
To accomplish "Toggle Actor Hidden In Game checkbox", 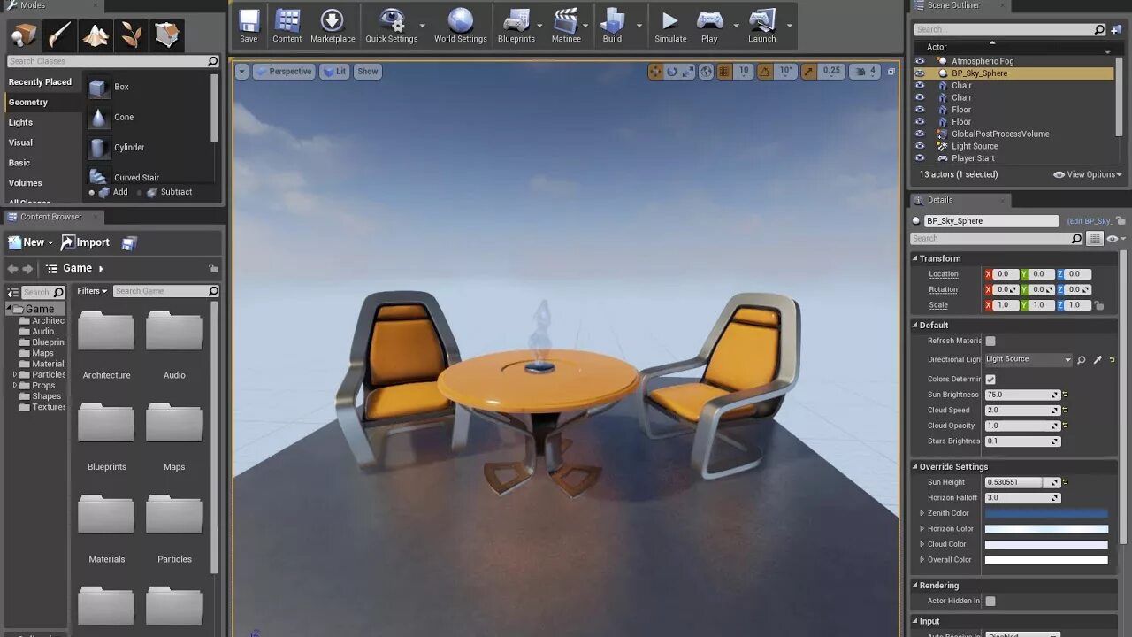I will click(990, 601).
